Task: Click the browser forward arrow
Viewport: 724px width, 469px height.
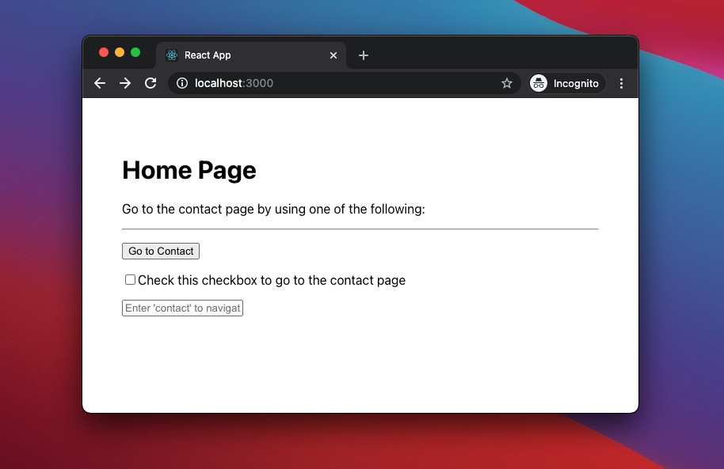Action: coord(125,83)
